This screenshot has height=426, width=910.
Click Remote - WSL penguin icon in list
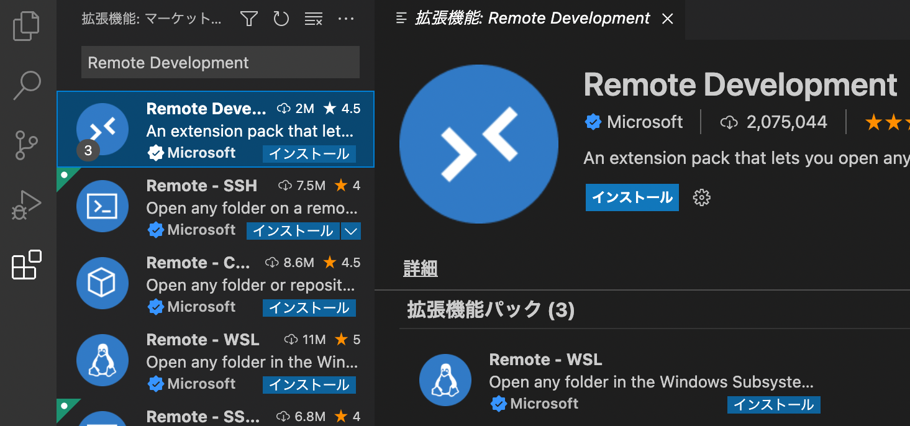[x=102, y=360]
